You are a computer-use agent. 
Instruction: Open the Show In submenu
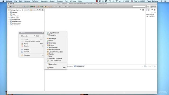point(31,36)
